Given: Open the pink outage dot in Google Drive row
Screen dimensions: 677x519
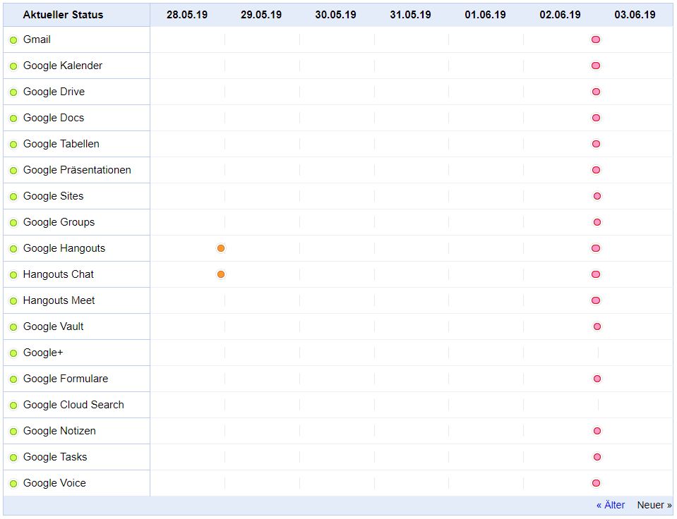Looking at the screenshot, I should tap(597, 92).
